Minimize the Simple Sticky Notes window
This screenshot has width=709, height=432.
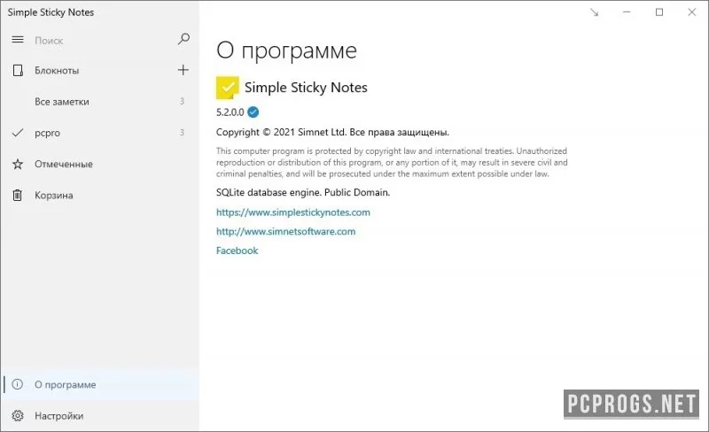click(x=627, y=12)
